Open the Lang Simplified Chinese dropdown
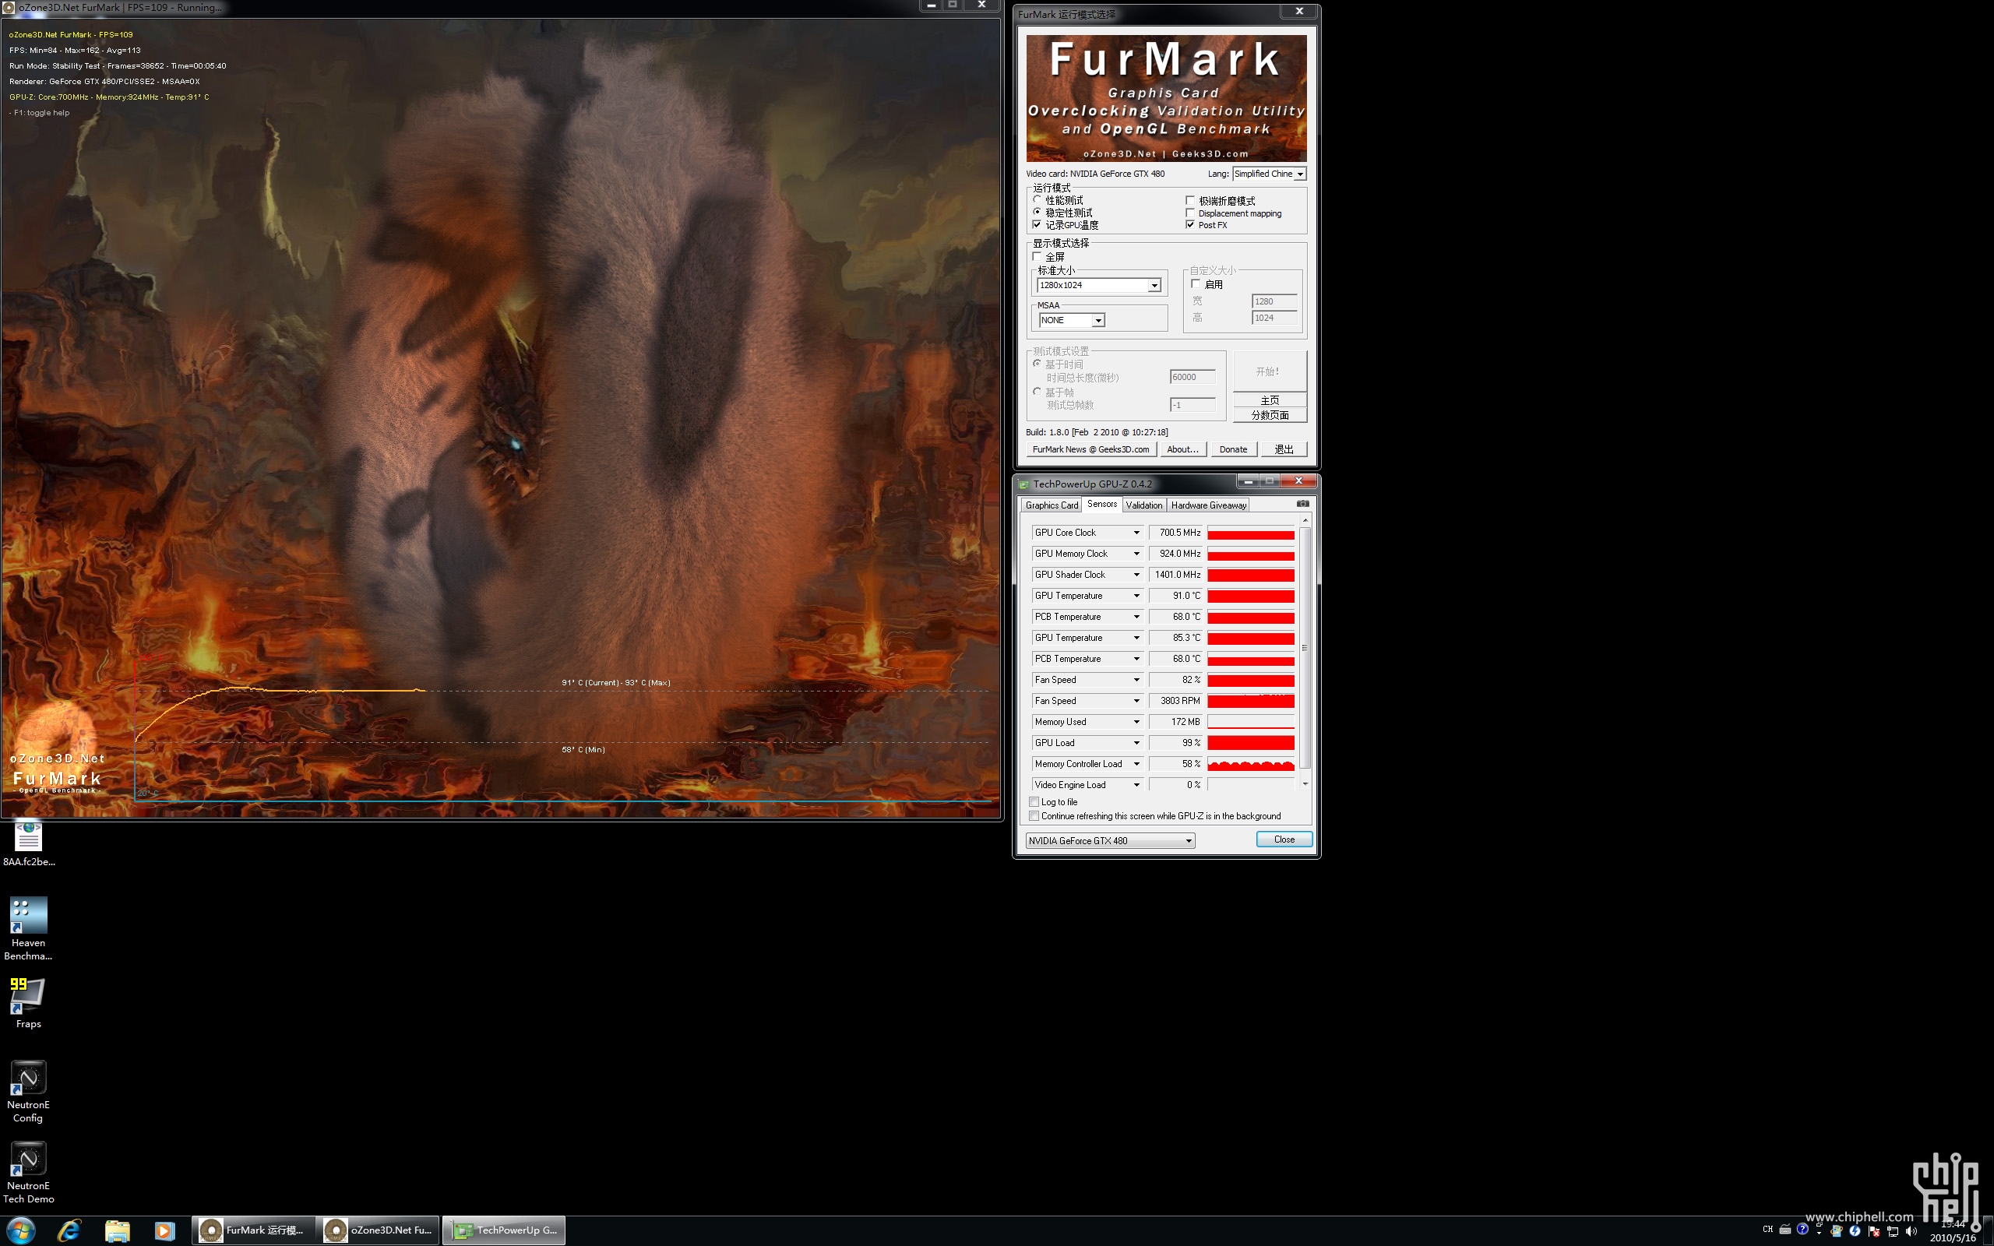1994x1246 pixels. pos(1269,174)
